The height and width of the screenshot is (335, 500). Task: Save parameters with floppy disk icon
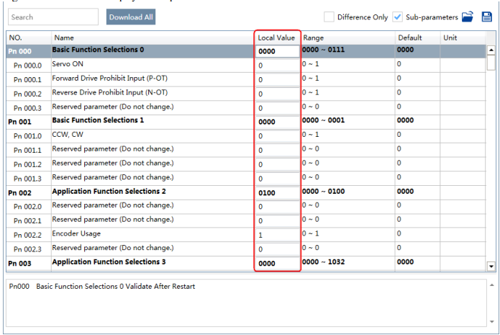coord(486,17)
